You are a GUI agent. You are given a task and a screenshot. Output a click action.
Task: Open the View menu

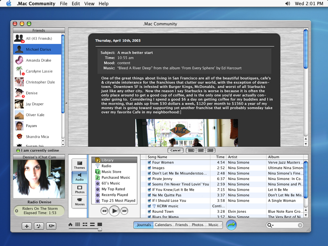tap(89, 4)
